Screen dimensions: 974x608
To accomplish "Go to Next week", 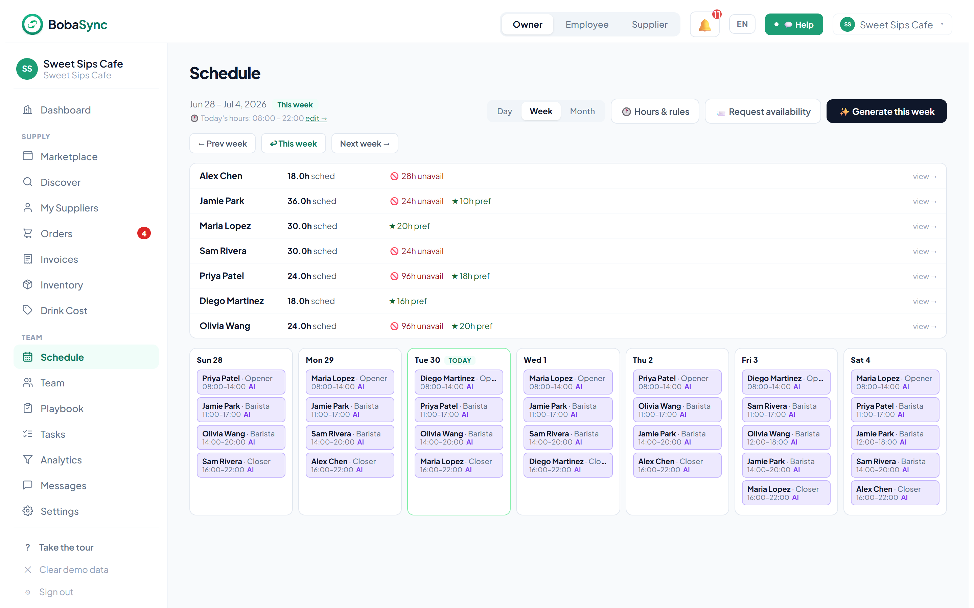I will (x=365, y=143).
